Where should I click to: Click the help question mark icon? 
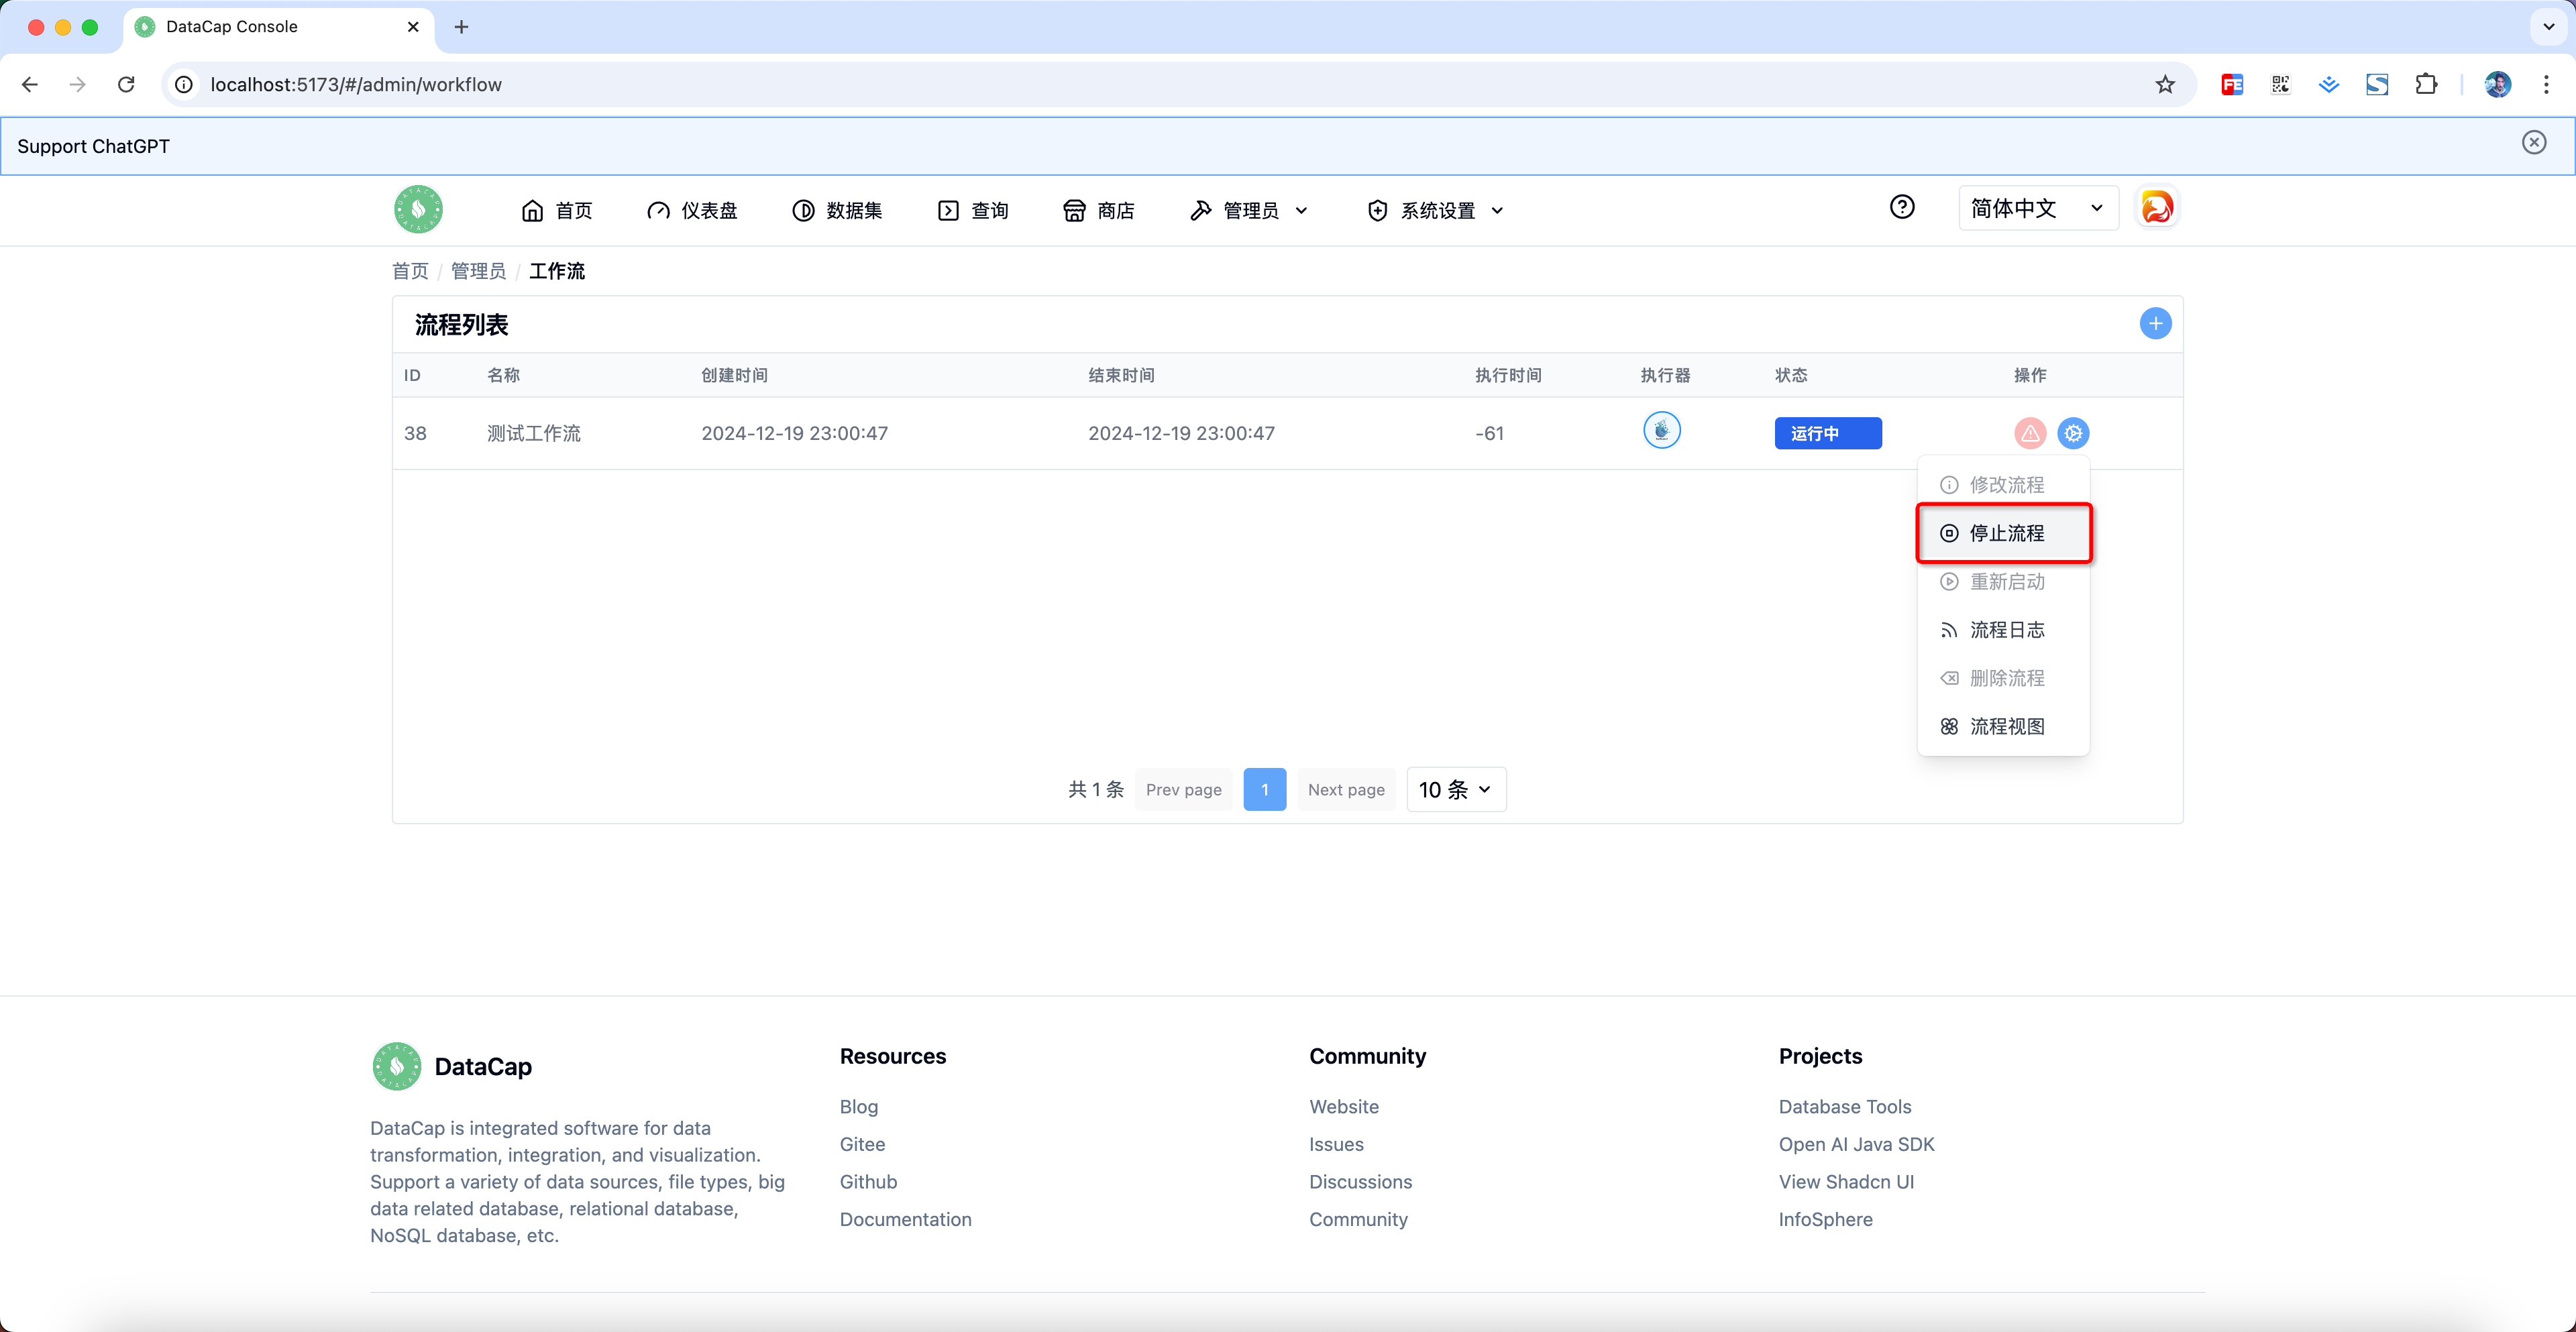pos(1902,207)
